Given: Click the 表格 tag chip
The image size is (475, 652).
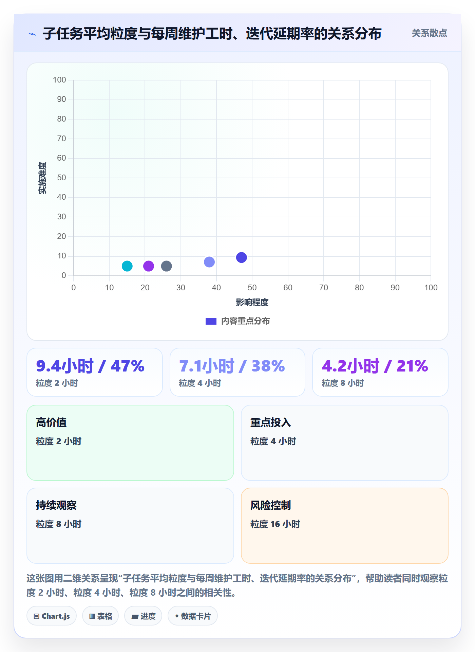Looking at the screenshot, I should [x=100, y=616].
